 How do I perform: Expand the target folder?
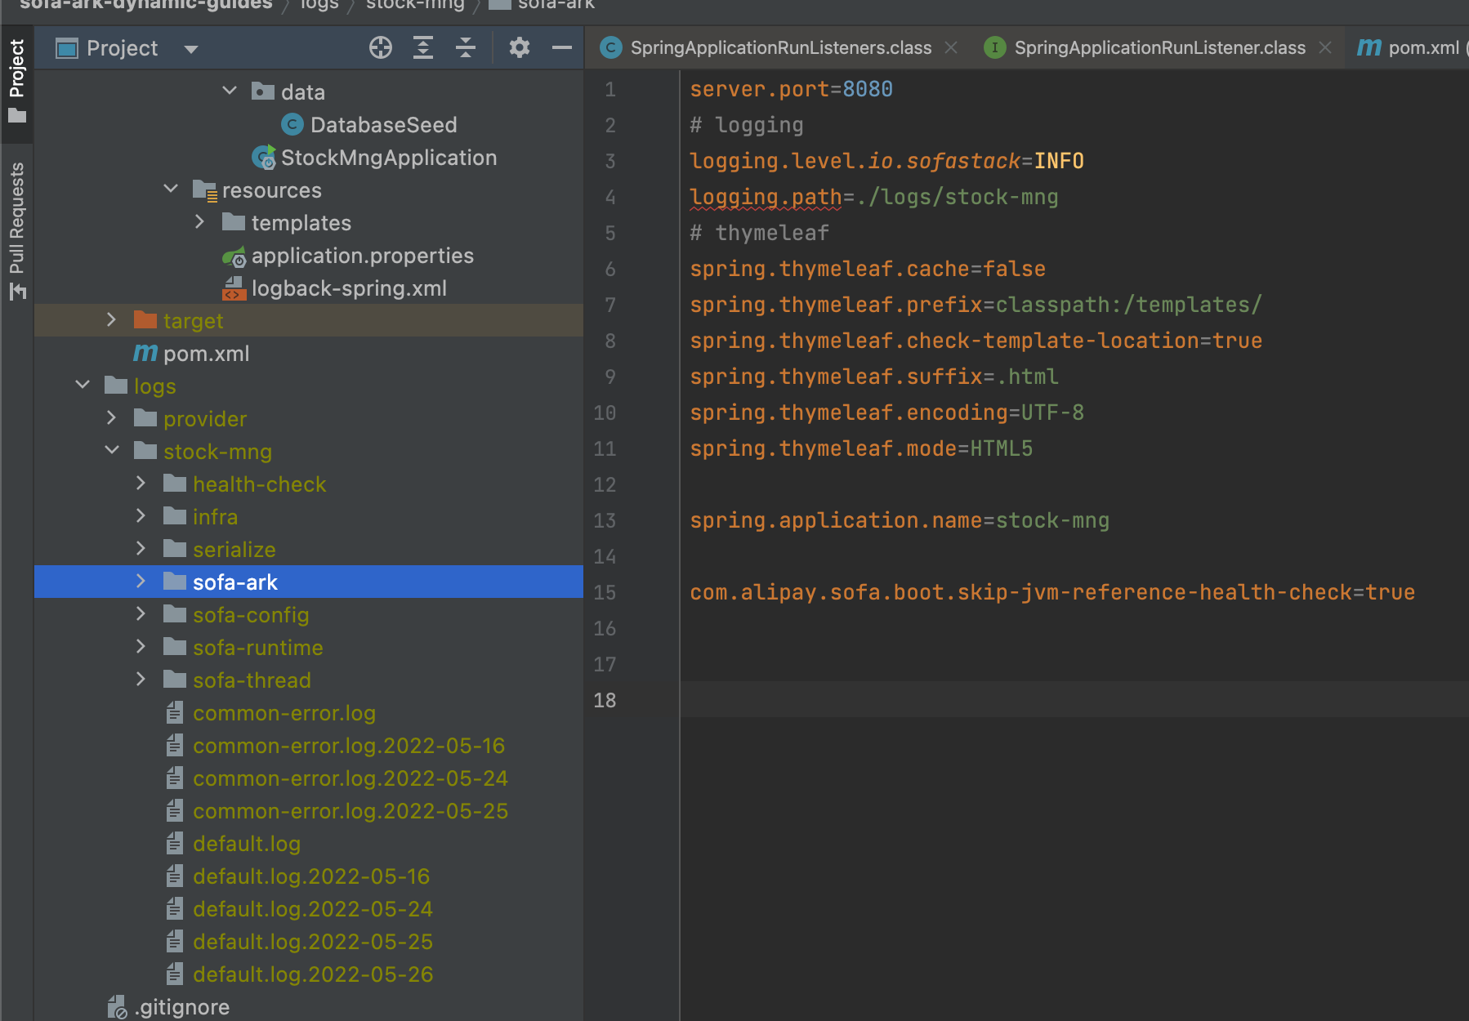coord(112,319)
